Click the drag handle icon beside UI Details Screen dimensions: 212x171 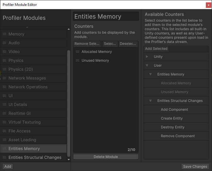pyautogui.click(x=4, y=104)
